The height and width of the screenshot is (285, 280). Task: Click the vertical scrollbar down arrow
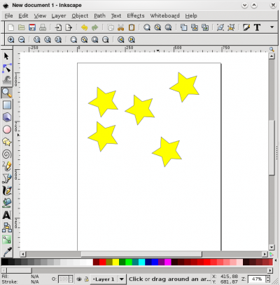coord(272,247)
